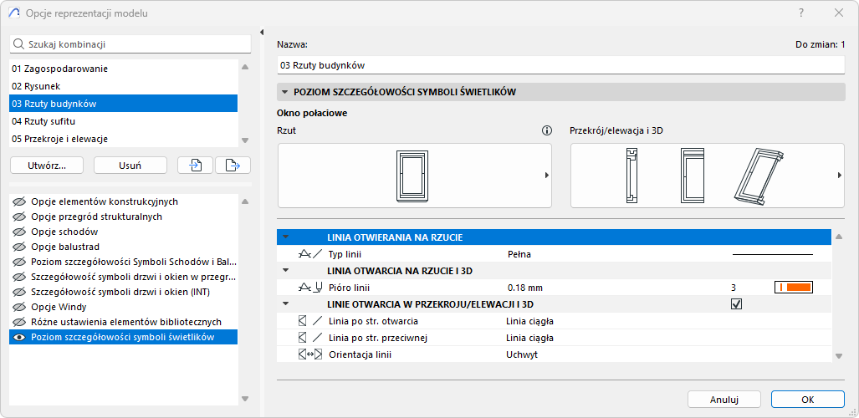Toggle eye icon for Opcje schodów
Viewport: 859px width, 418px height.
(18, 232)
